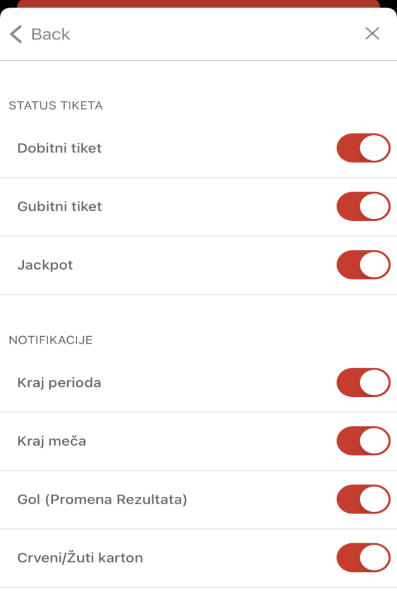Tap the back chevron arrow icon
Image resolution: width=397 pixels, height=598 pixels.
[x=15, y=34]
